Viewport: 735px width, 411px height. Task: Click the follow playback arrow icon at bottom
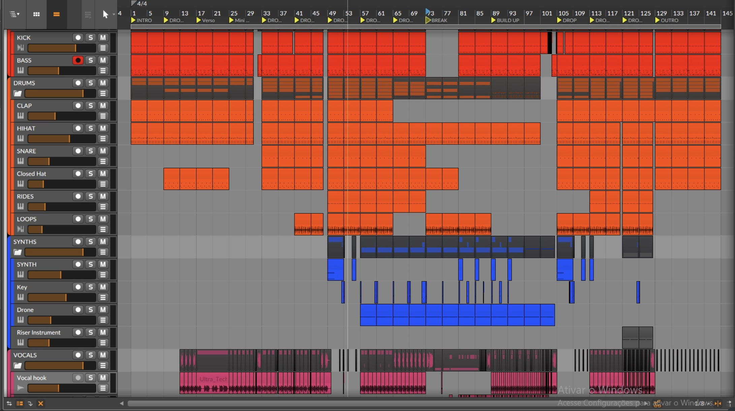30,403
